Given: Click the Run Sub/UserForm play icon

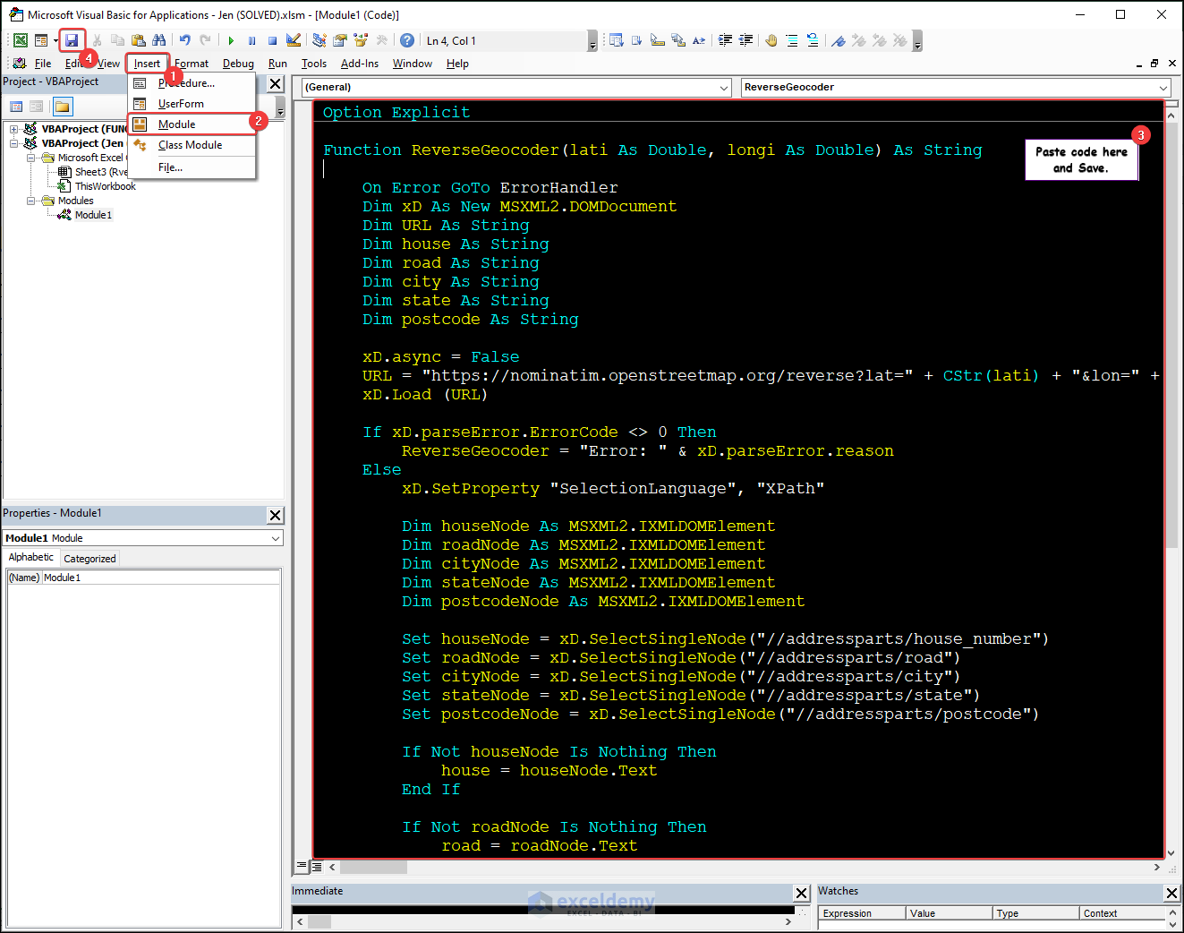Looking at the screenshot, I should coord(231,40).
